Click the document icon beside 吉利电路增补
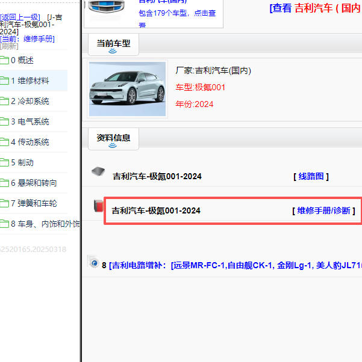 click(93, 262)
